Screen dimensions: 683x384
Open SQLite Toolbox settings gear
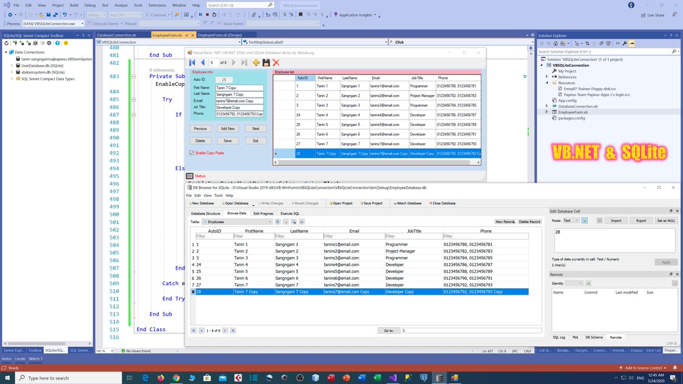(49, 43)
